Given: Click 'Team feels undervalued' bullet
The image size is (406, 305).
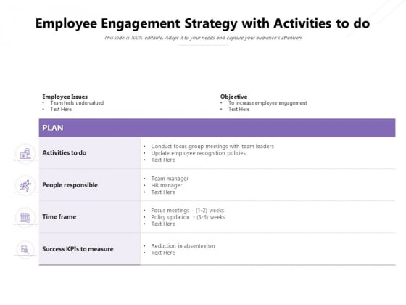Looking at the screenshot, I should [x=77, y=103].
